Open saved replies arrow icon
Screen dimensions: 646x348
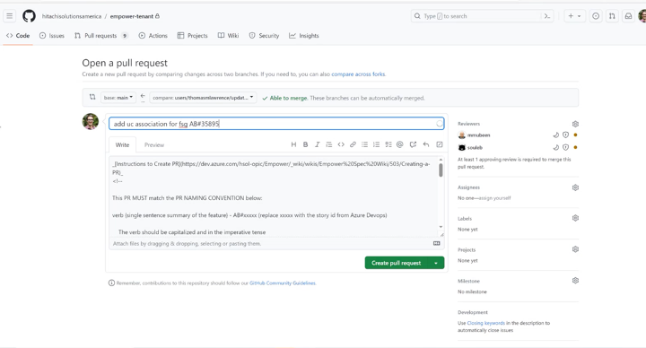point(426,144)
